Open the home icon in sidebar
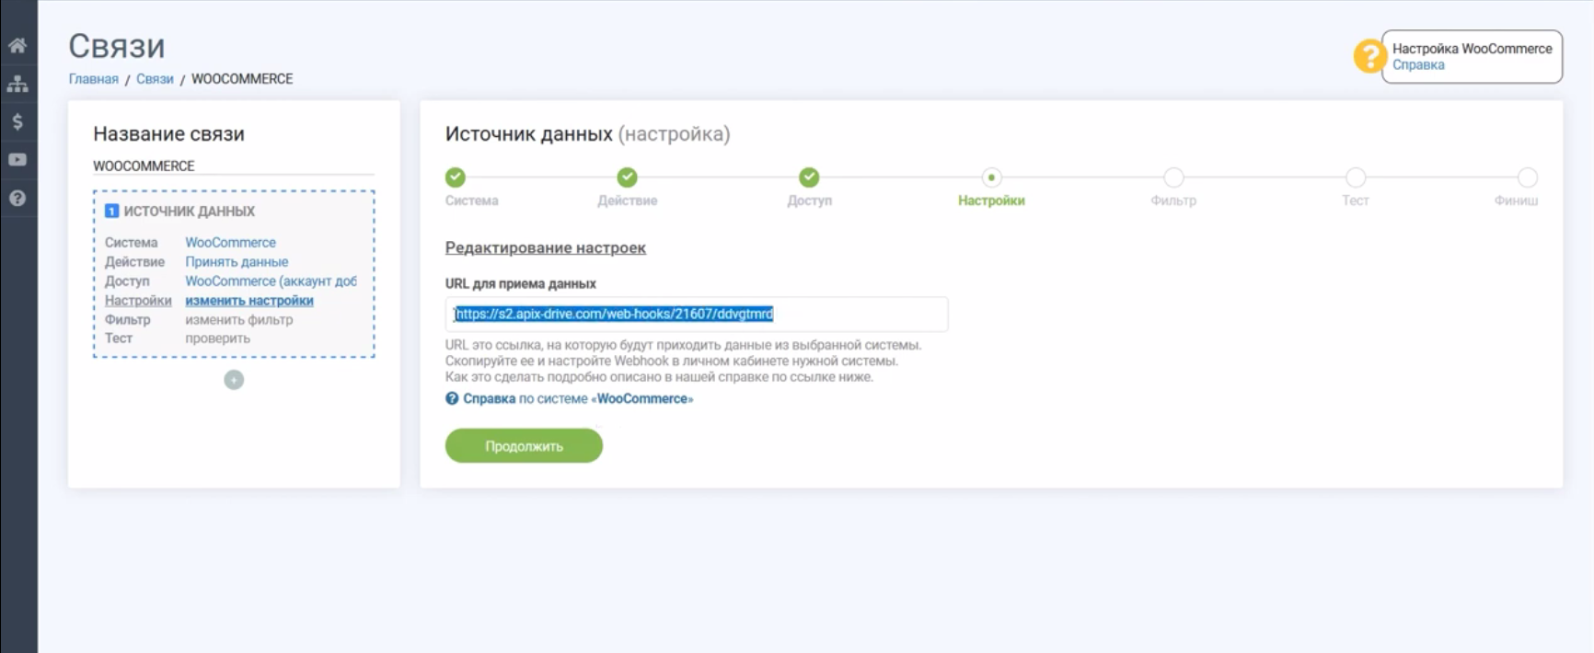The width and height of the screenshot is (1594, 653). pyautogui.click(x=17, y=45)
